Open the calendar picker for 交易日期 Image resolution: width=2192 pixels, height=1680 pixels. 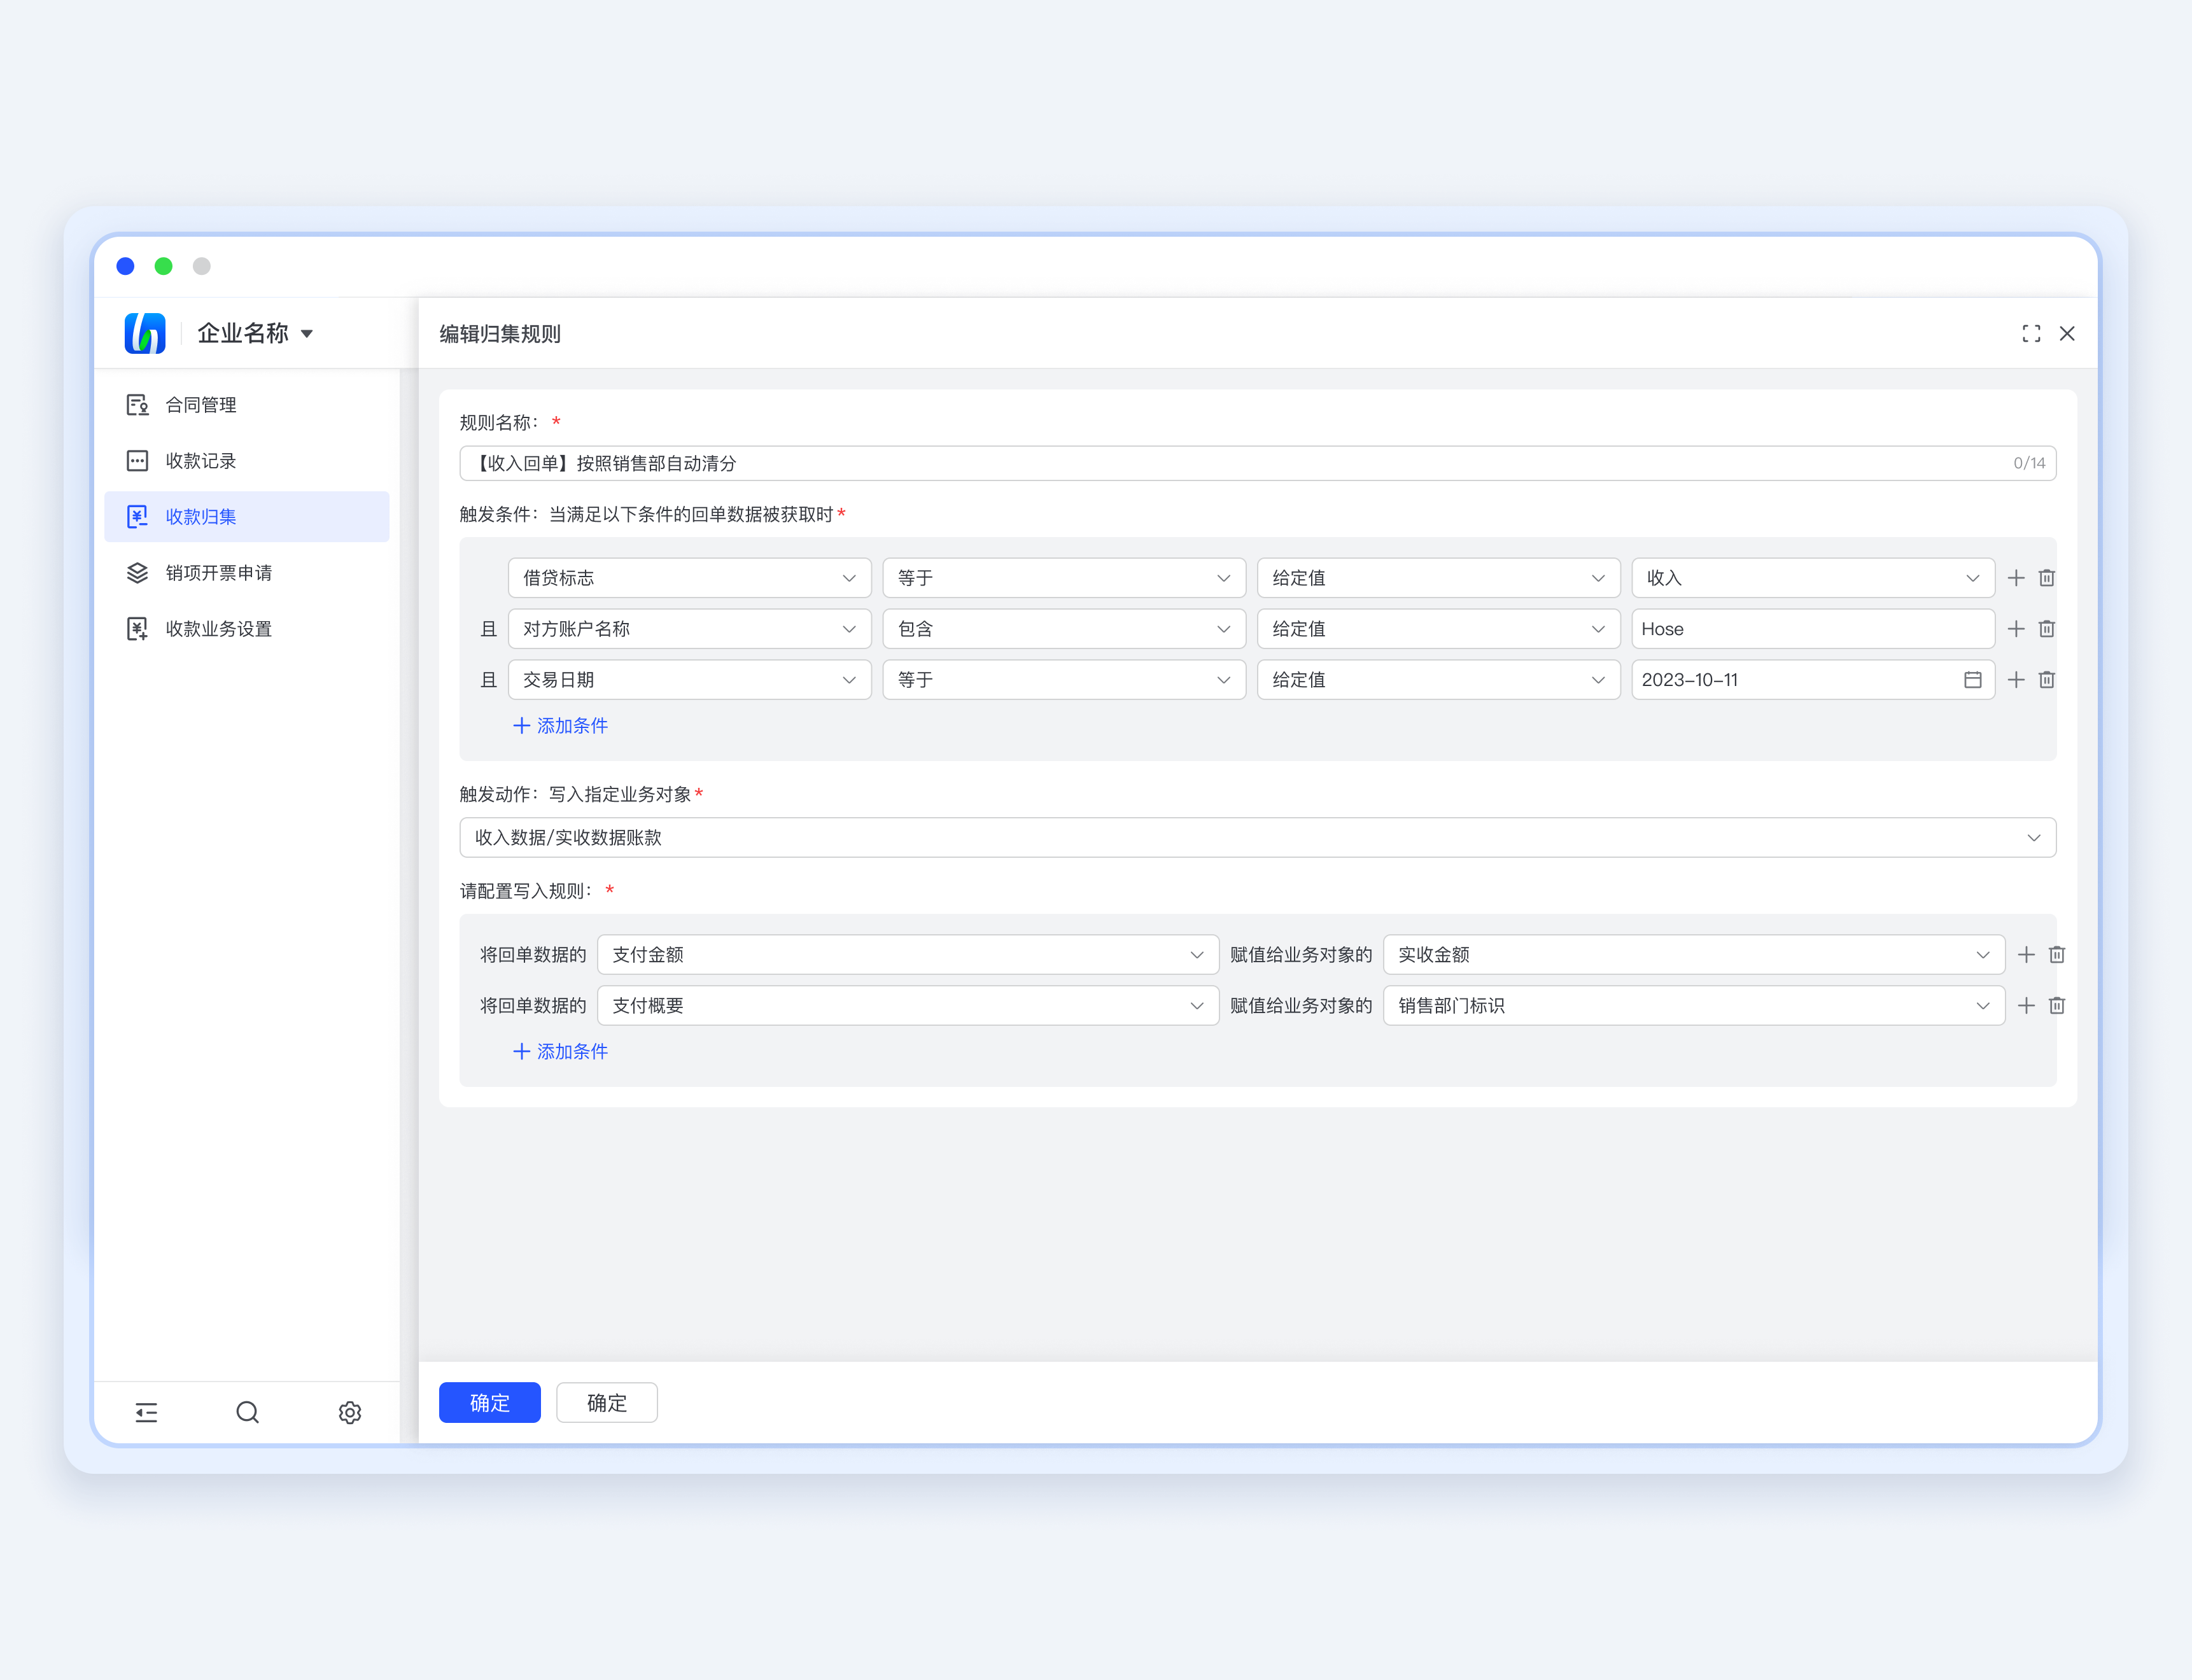click(x=1972, y=680)
